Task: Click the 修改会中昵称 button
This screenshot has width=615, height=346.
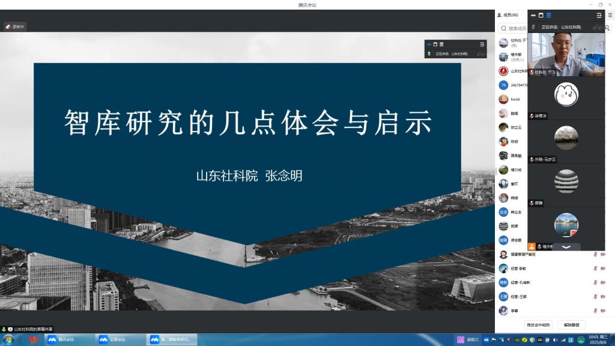Action: tap(540, 324)
